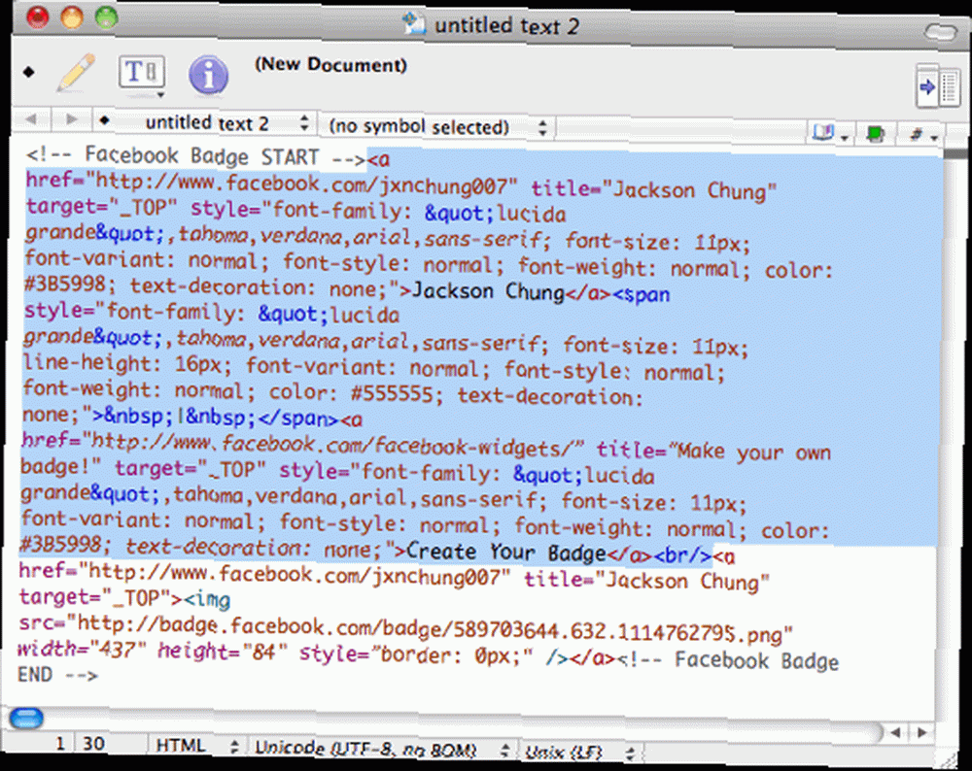
Task: Click the line number 1 in status bar
Action: [60, 743]
